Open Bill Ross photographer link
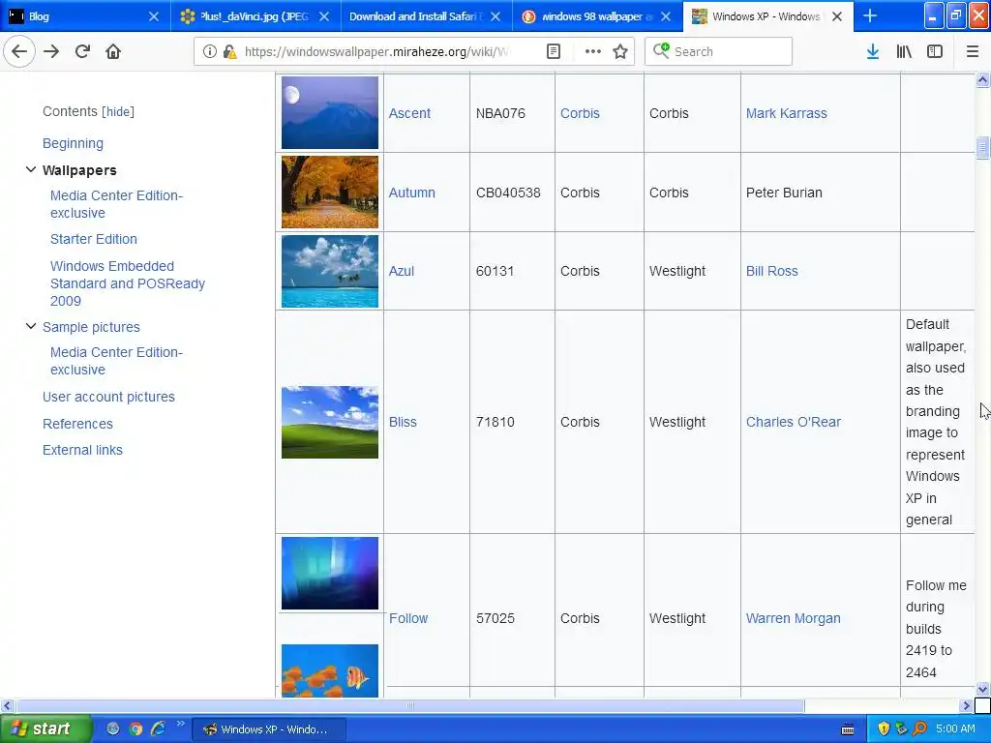 pos(771,271)
